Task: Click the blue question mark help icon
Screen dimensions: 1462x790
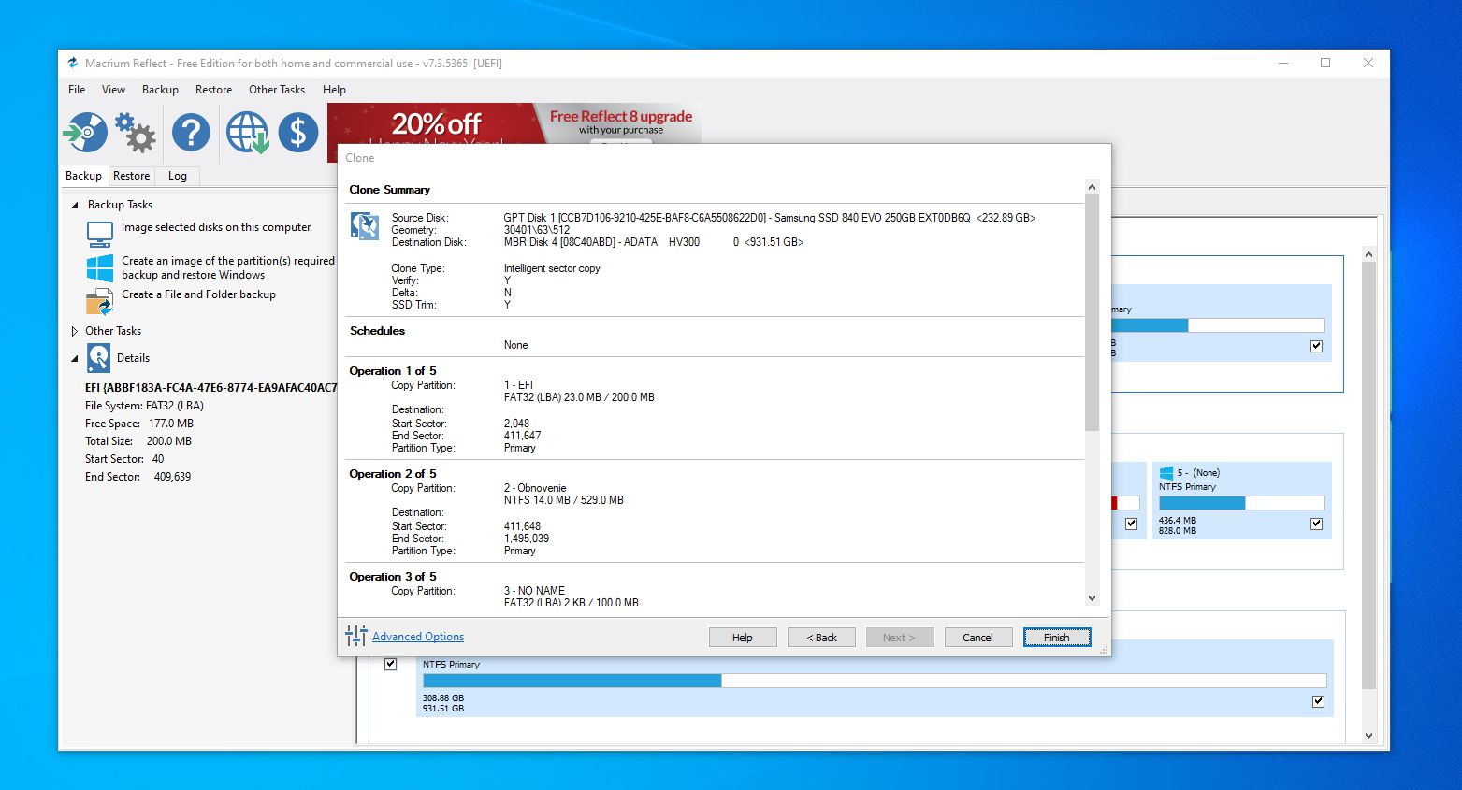Action: (191, 132)
